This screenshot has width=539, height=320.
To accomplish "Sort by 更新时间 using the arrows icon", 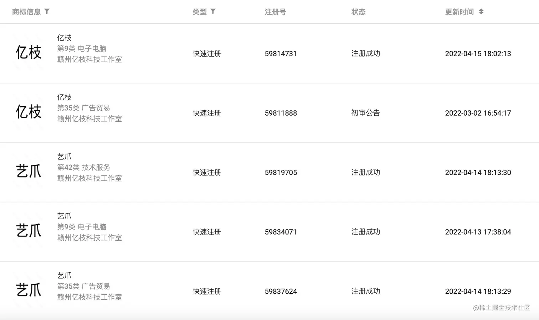I will [x=481, y=11].
